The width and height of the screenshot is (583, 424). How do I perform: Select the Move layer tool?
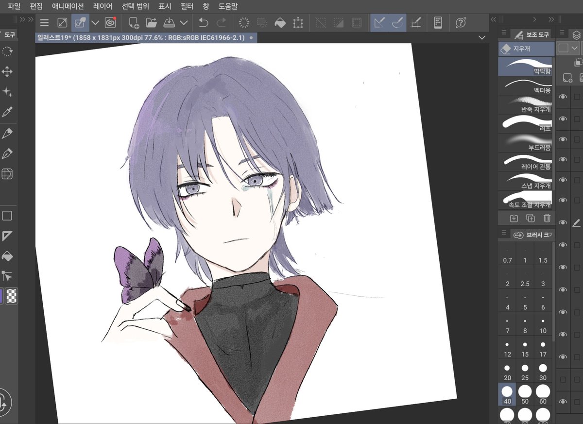click(x=7, y=72)
